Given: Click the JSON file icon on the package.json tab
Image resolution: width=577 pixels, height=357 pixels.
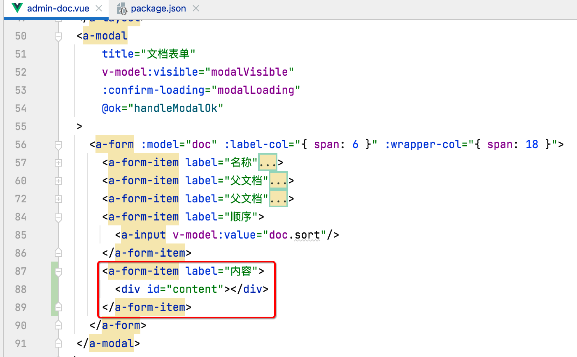Looking at the screenshot, I should click(x=121, y=8).
